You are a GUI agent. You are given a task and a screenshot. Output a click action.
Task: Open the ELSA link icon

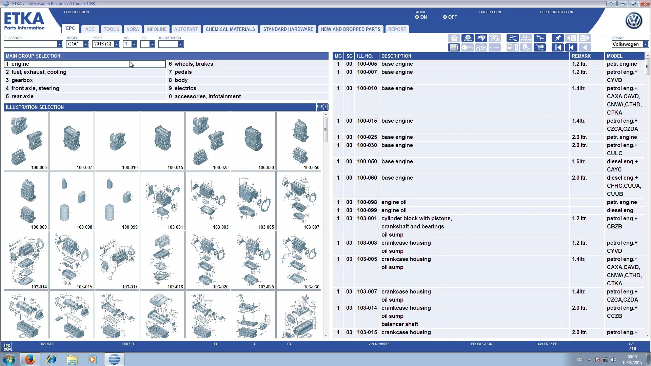click(x=513, y=38)
